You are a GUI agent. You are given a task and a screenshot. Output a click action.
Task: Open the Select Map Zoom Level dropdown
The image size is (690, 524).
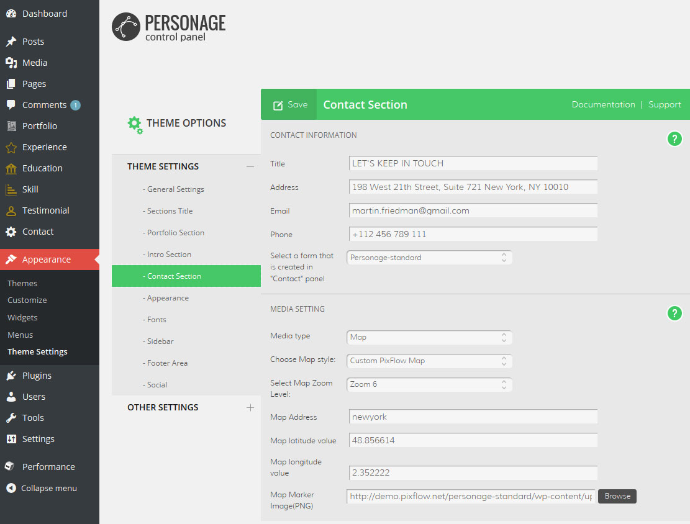tap(429, 384)
